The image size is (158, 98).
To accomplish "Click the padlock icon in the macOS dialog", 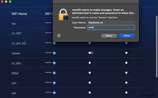I will coord(63,15).
